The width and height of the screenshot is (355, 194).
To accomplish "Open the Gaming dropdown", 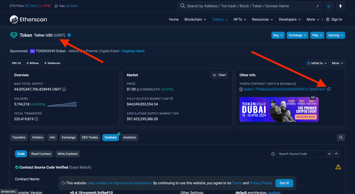I will click(336, 35).
